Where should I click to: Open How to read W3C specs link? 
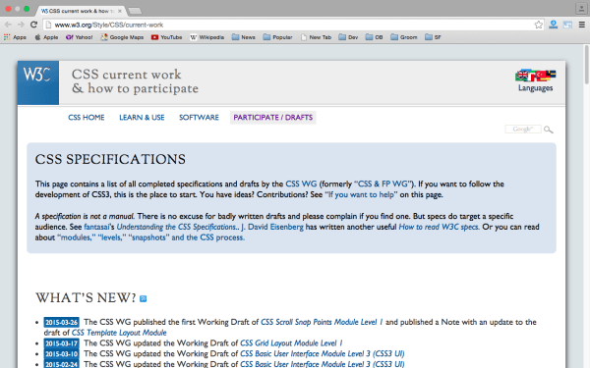point(440,227)
